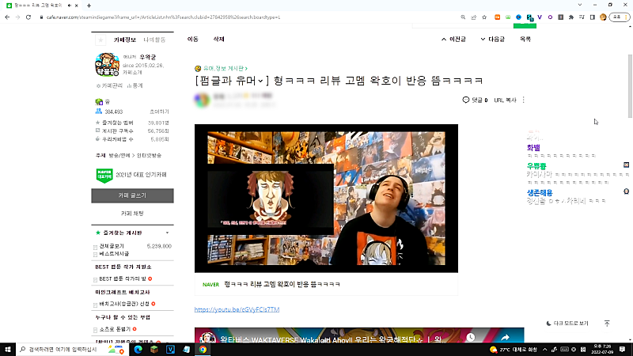Image resolution: width=633 pixels, height=356 pixels.
Task: Open Chrome from the Windows taskbar
Action: pos(203,349)
